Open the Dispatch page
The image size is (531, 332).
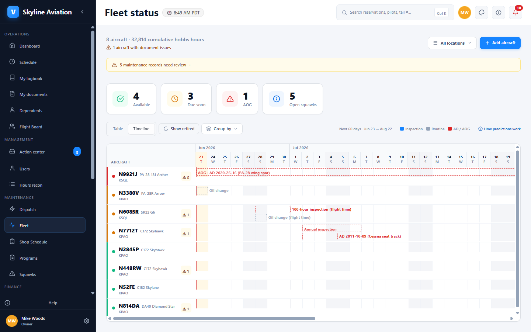point(45,210)
